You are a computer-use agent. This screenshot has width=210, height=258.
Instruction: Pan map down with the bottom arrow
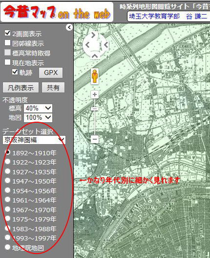[95, 56]
